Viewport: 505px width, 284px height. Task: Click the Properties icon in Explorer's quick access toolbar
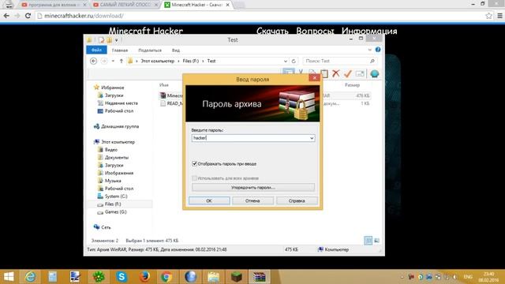pyautogui.click(x=102, y=40)
